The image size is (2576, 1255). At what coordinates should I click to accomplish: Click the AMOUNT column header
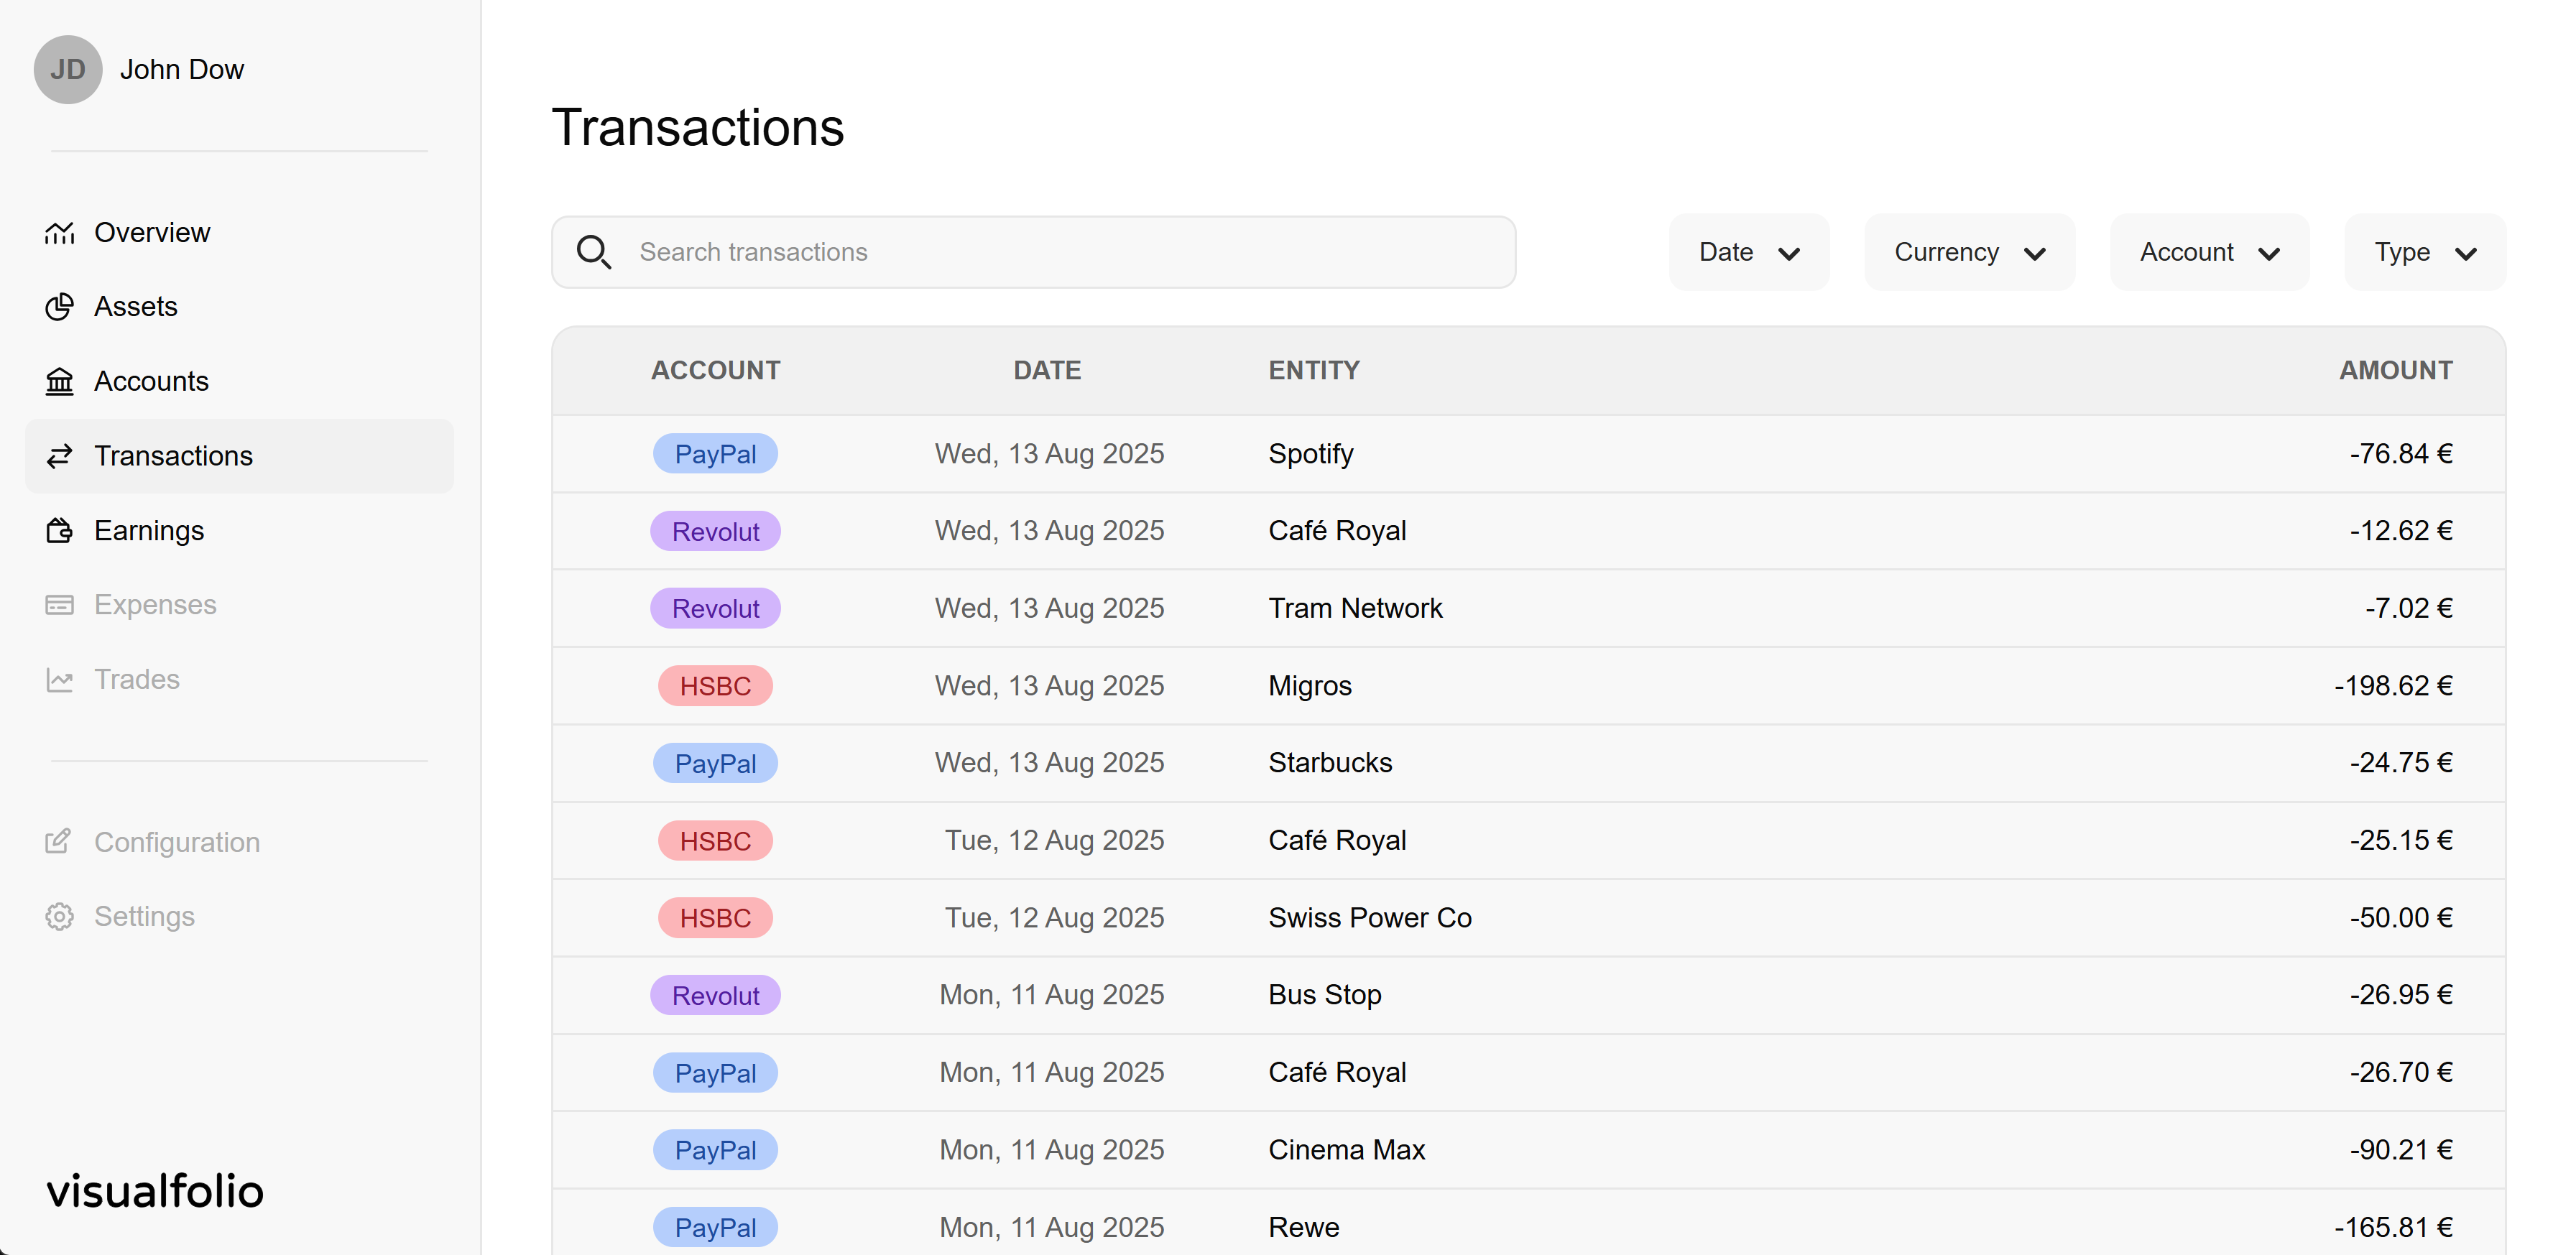2395,370
